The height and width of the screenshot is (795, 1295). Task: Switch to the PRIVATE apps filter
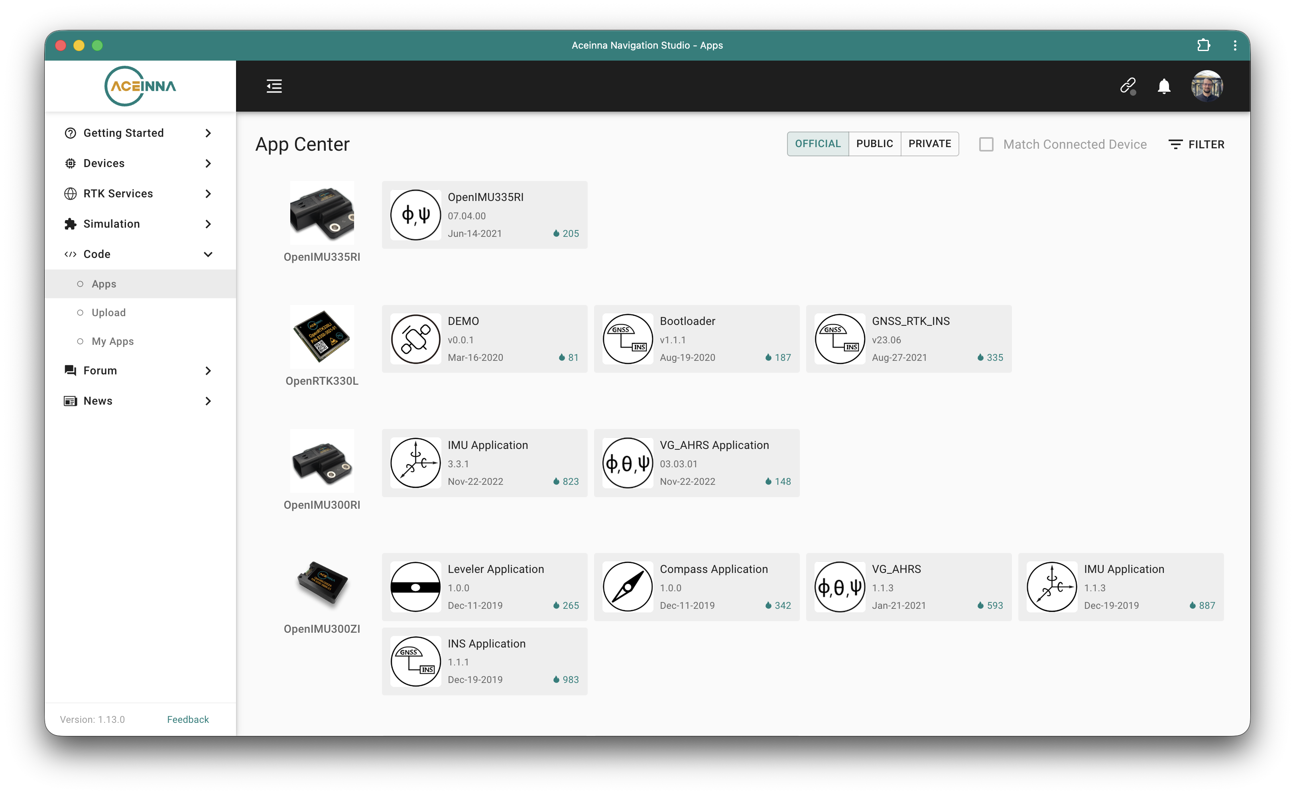929,144
